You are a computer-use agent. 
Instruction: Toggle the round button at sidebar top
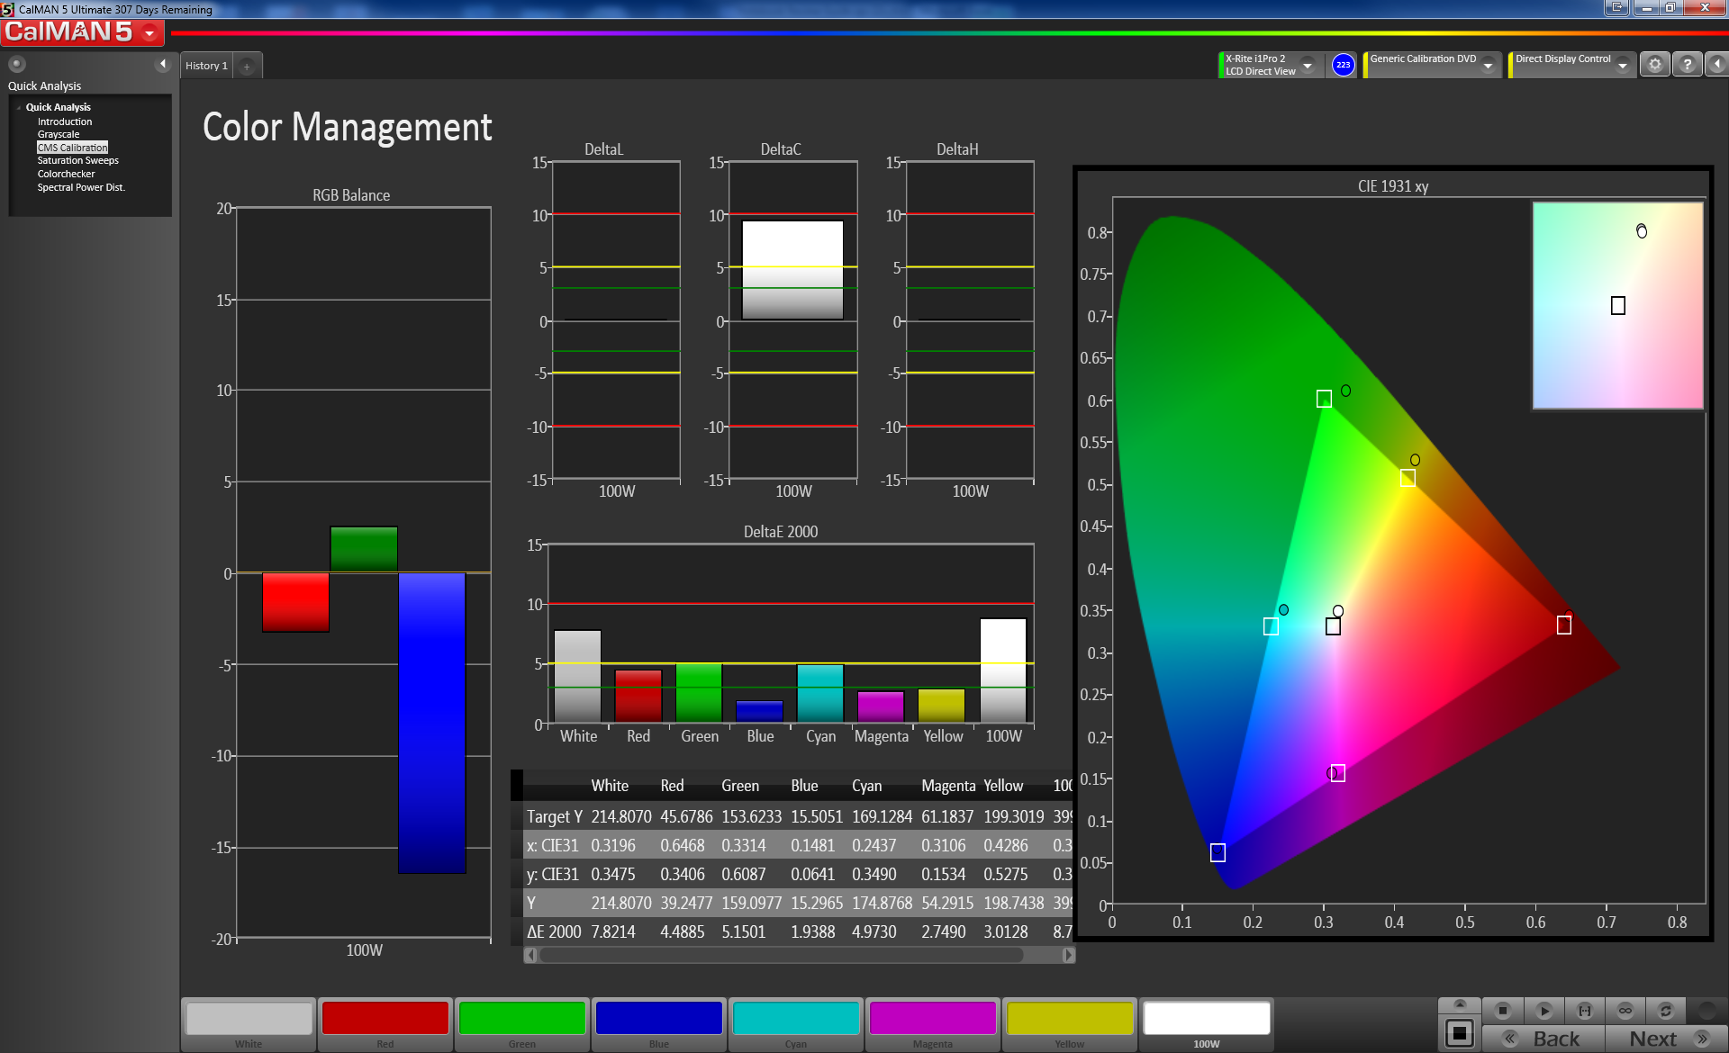(16, 64)
